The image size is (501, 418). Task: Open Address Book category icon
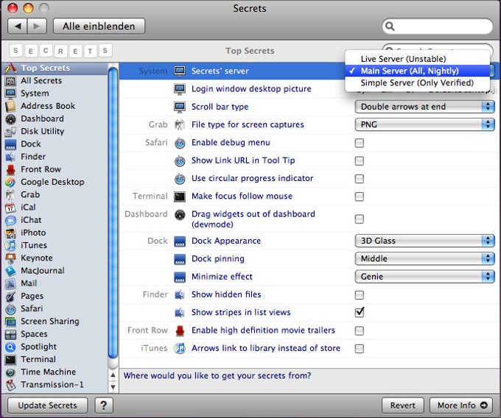[x=10, y=106]
